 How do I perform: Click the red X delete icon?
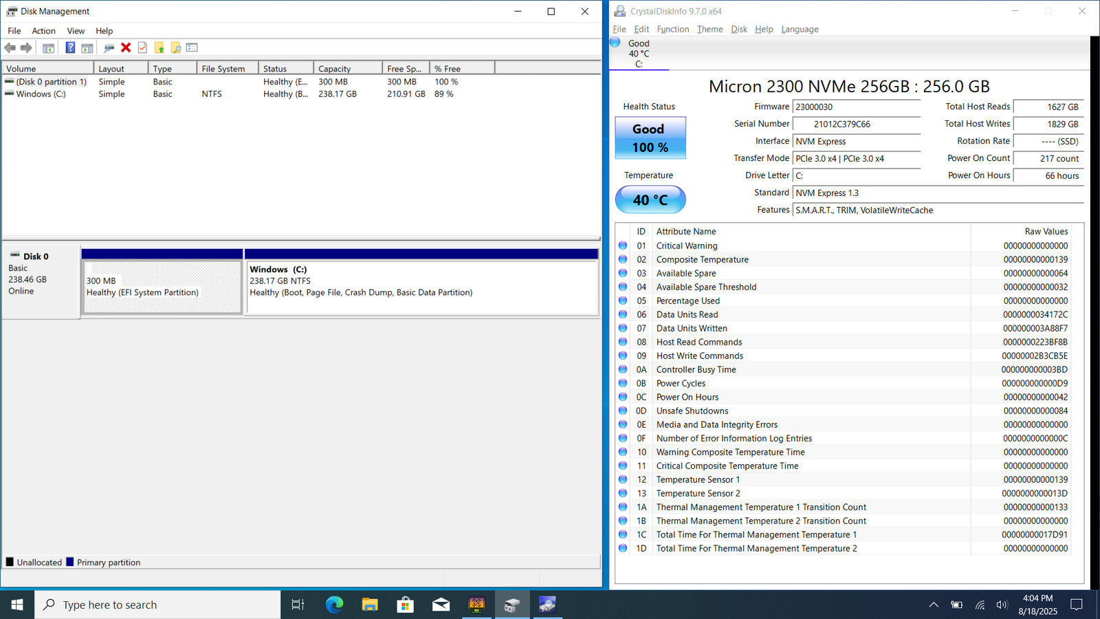[x=126, y=47]
